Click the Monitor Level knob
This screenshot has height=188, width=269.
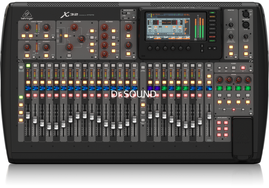231,25
